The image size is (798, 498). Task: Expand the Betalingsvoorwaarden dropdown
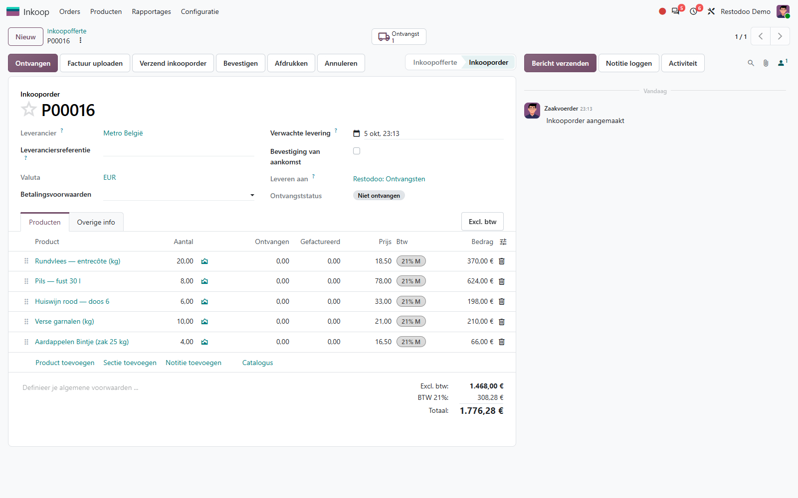[x=252, y=195]
